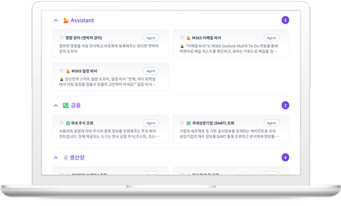Collapse the Assistant section chevron
The height and width of the screenshot is (206, 341).
pos(56,20)
